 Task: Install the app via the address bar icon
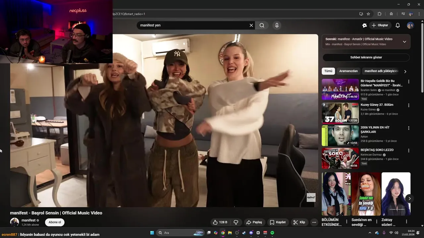click(361, 14)
